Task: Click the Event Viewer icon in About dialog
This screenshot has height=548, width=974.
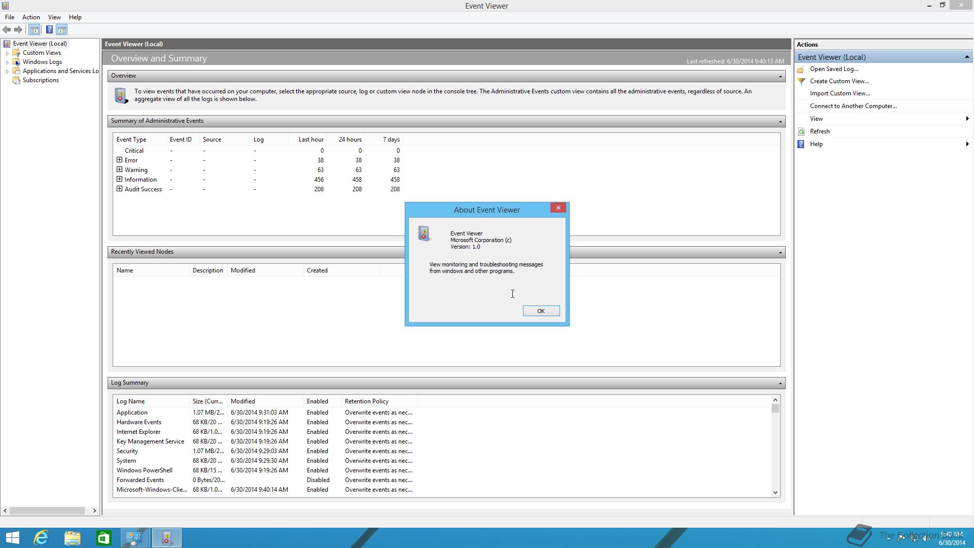Action: point(424,233)
